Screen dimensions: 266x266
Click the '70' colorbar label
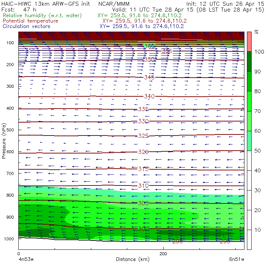point(257,111)
